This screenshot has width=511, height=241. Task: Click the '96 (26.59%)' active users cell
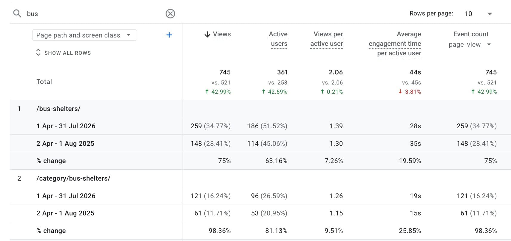(269, 196)
